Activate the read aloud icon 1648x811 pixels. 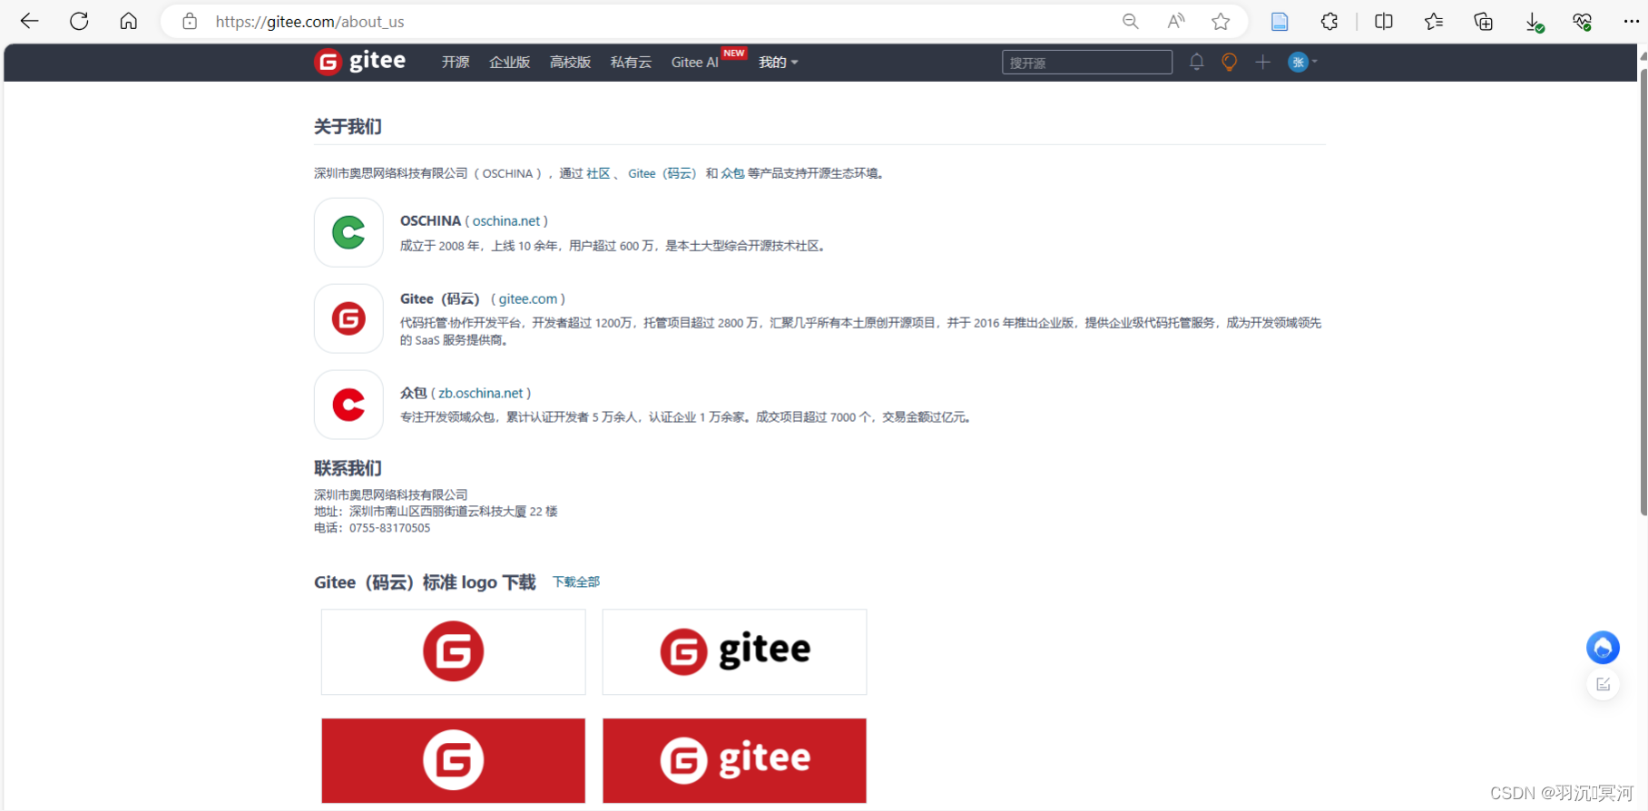[1176, 21]
